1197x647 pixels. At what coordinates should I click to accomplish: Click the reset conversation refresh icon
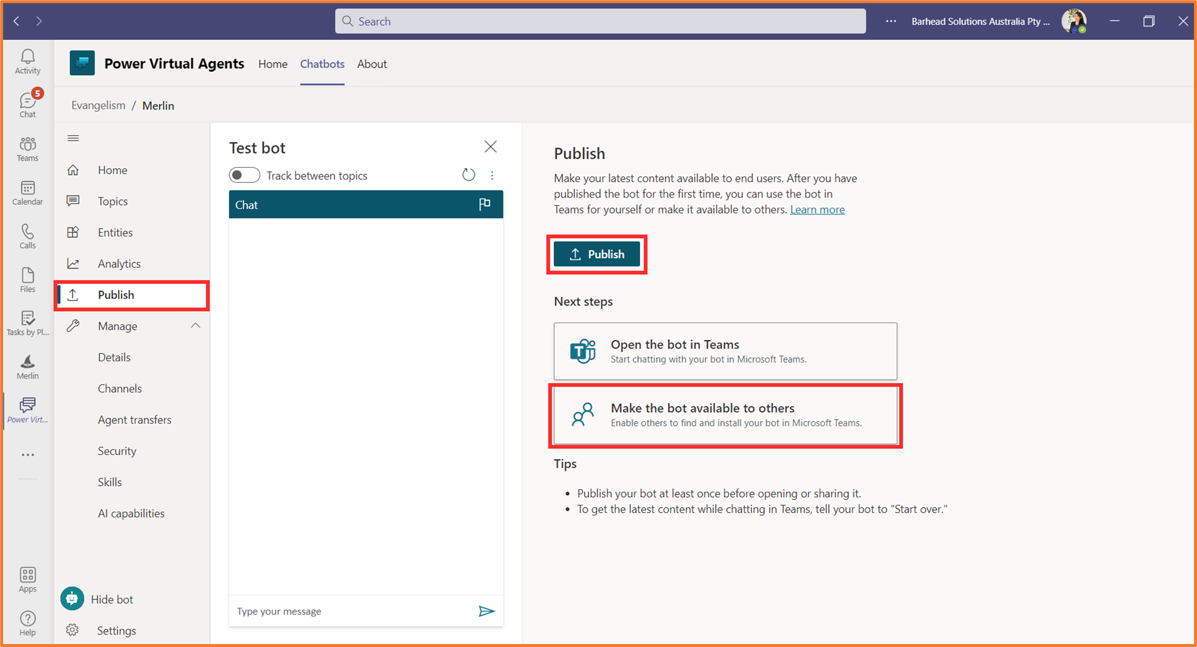click(469, 175)
